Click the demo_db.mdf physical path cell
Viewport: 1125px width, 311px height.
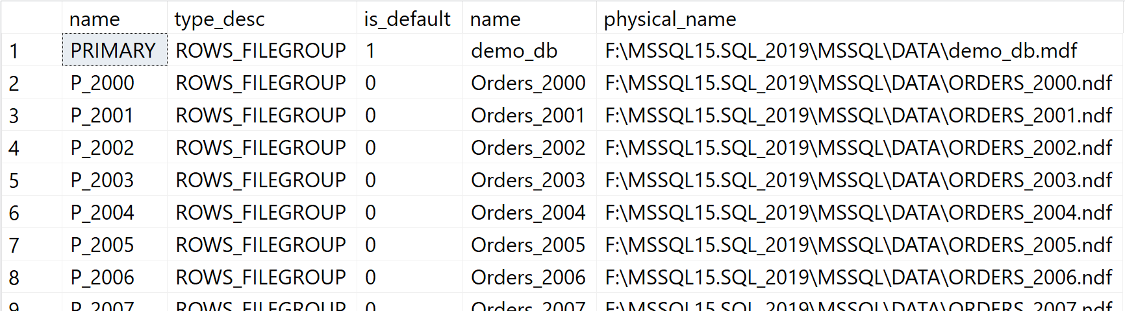click(860, 50)
